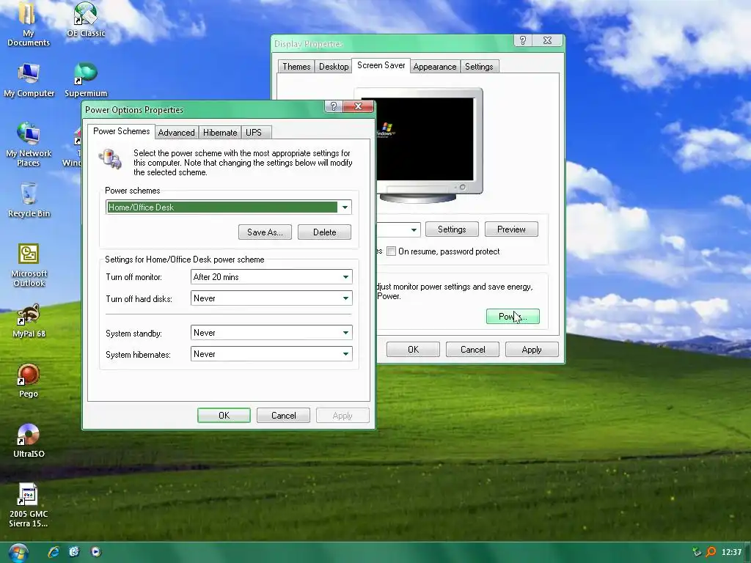This screenshot has height=563, width=751.
Task: Select the Pego desktop shortcut
Action: click(x=29, y=380)
